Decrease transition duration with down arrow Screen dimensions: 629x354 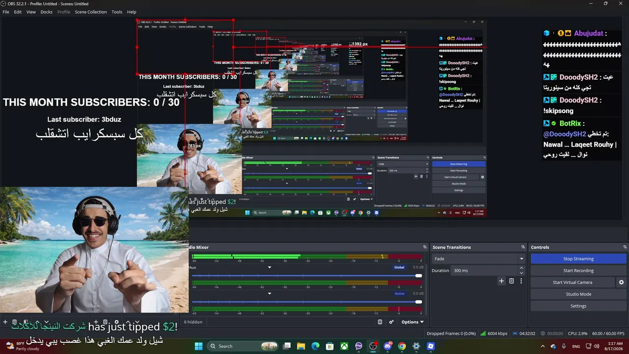tap(521, 273)
